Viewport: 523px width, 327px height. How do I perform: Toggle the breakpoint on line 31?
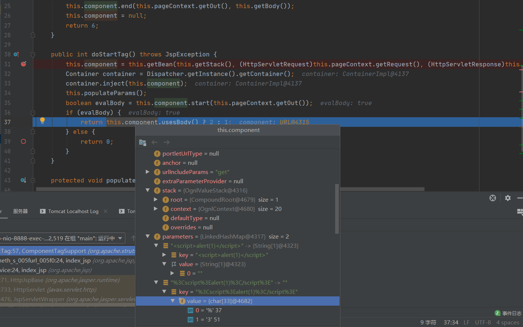click(x=24, y=64)
